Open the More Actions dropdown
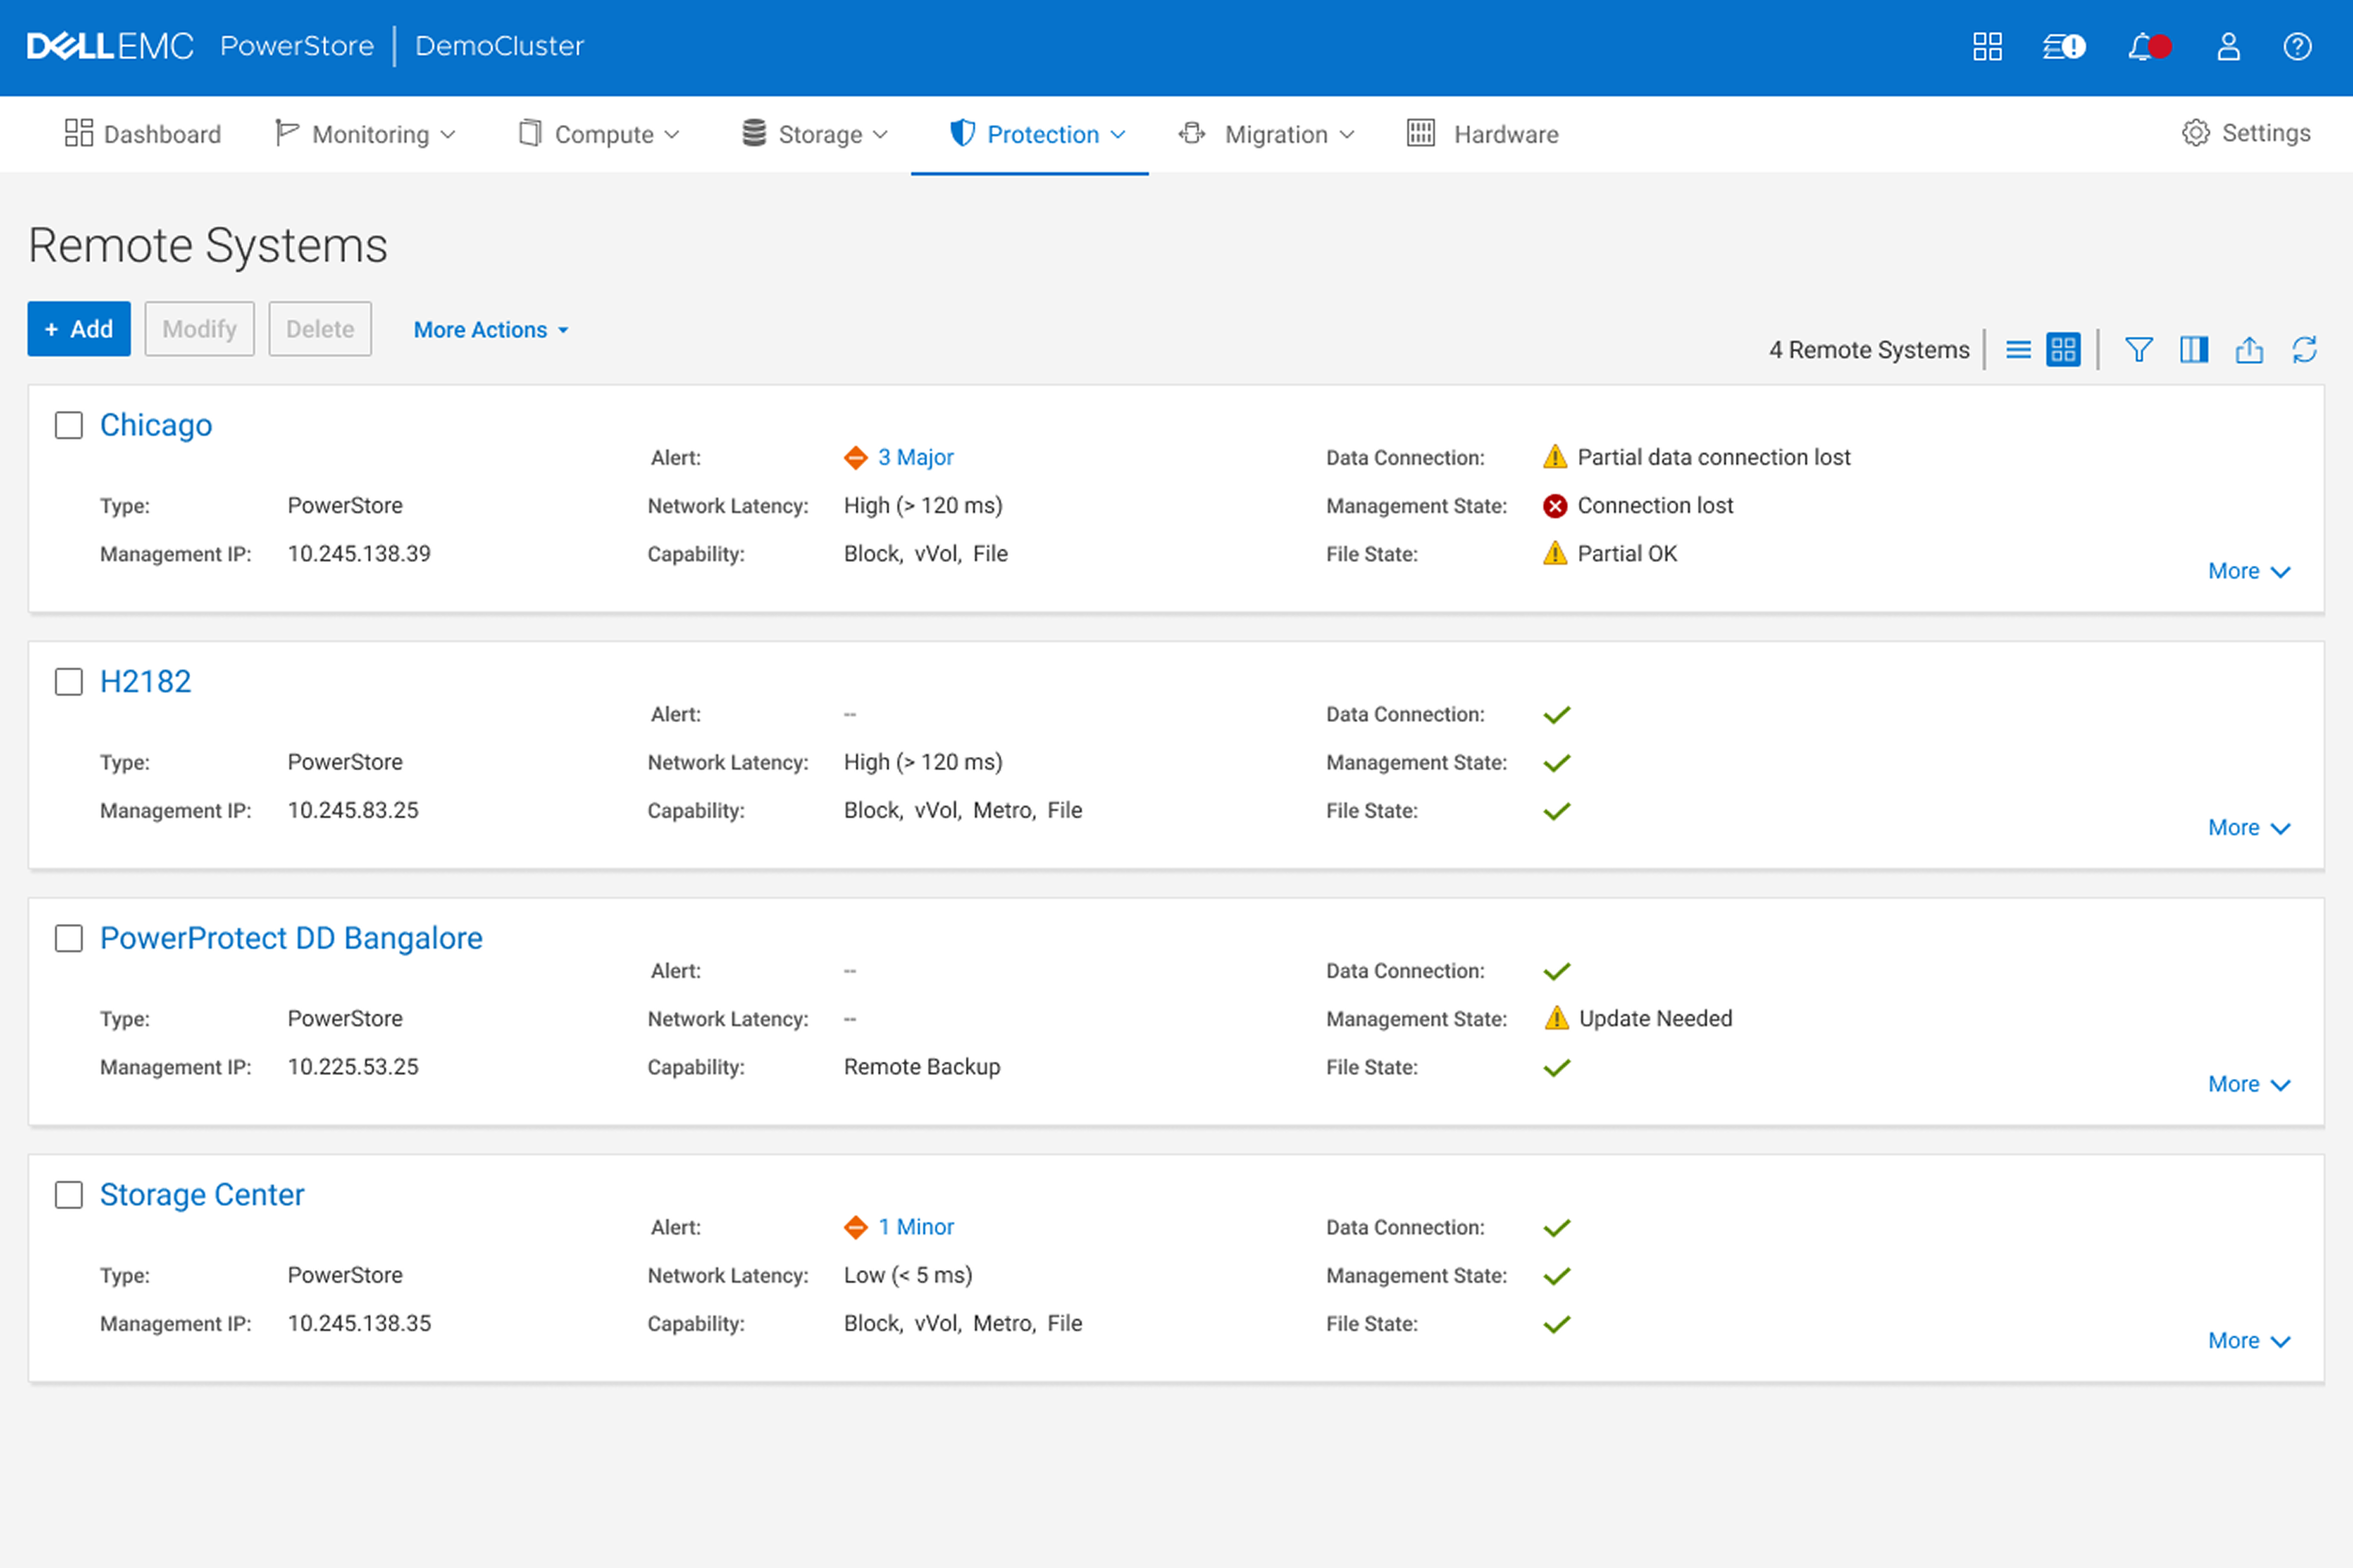 (490, 330)
